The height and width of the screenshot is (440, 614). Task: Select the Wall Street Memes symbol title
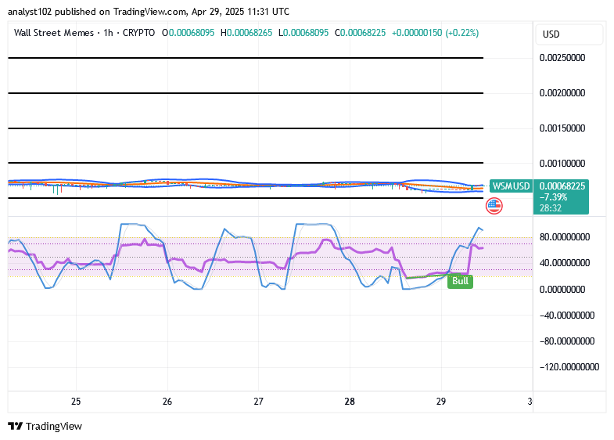[x=54, y=33]
